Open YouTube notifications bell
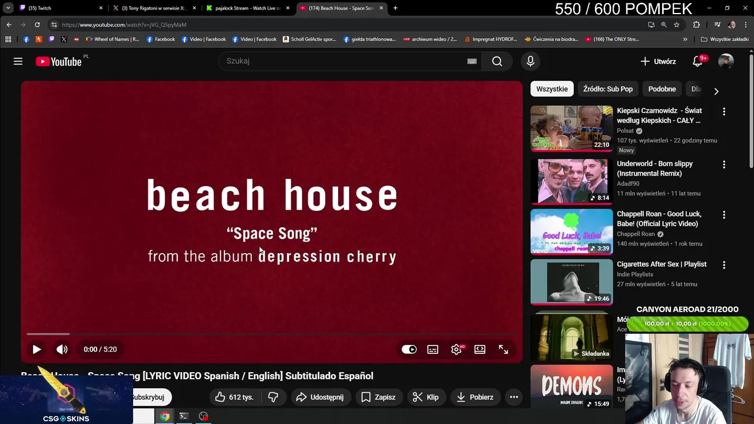The width and height of the screenshot is (754, 424). point(697,61)
